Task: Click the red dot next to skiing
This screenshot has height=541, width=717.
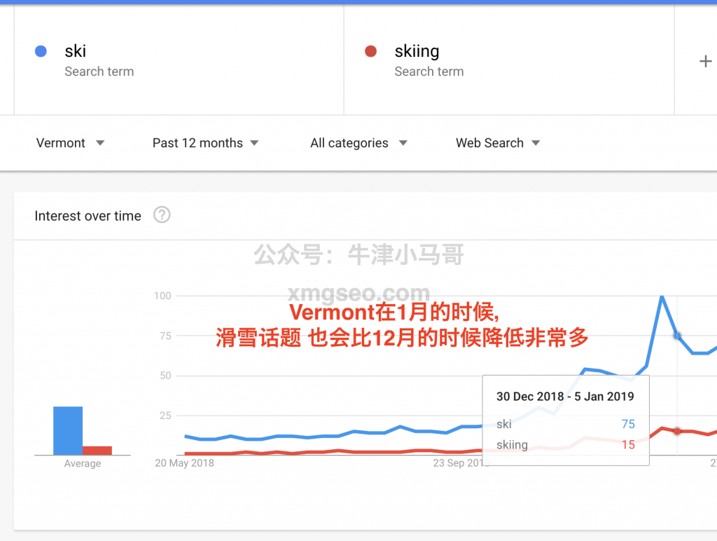Action: pyautogui.click(x=371, y=51)
